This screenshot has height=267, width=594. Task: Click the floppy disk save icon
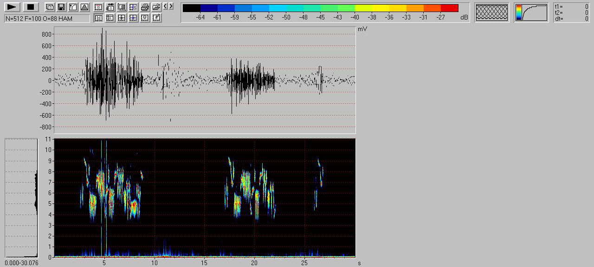[61, 7]
